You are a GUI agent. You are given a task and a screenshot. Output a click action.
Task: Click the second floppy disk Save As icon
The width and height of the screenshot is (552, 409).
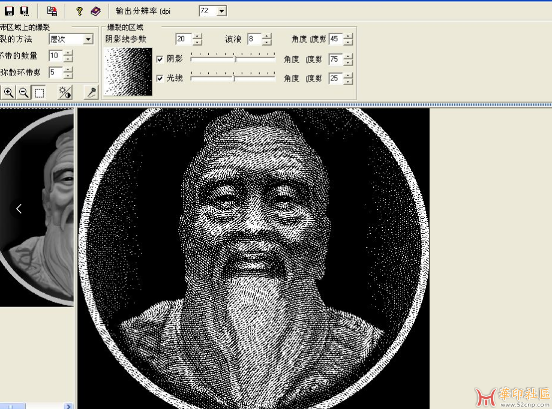tap(25, 11)
